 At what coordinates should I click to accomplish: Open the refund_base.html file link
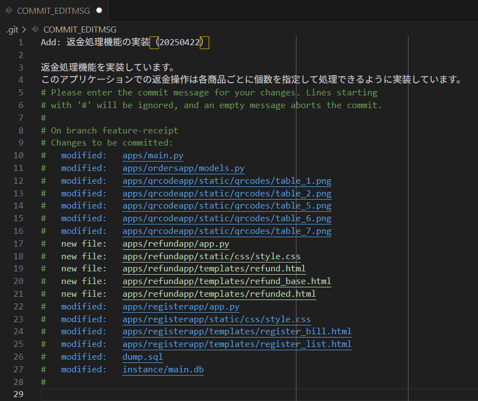tap(227, 281)
